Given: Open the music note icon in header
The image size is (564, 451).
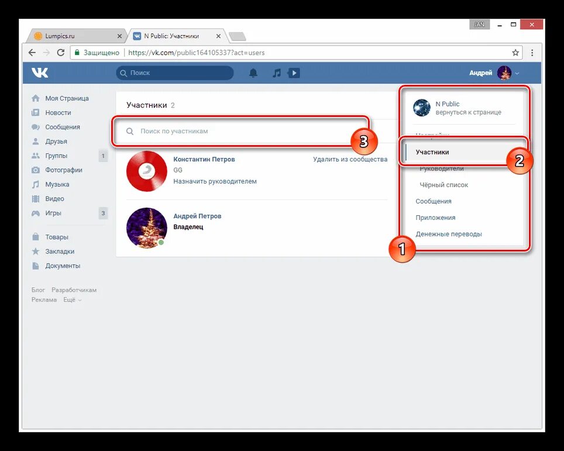Looking at the screenshot, I should (x=277, y=73).
